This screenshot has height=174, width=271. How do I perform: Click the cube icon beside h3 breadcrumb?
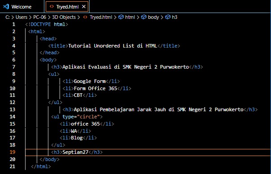tap(168, 17)
